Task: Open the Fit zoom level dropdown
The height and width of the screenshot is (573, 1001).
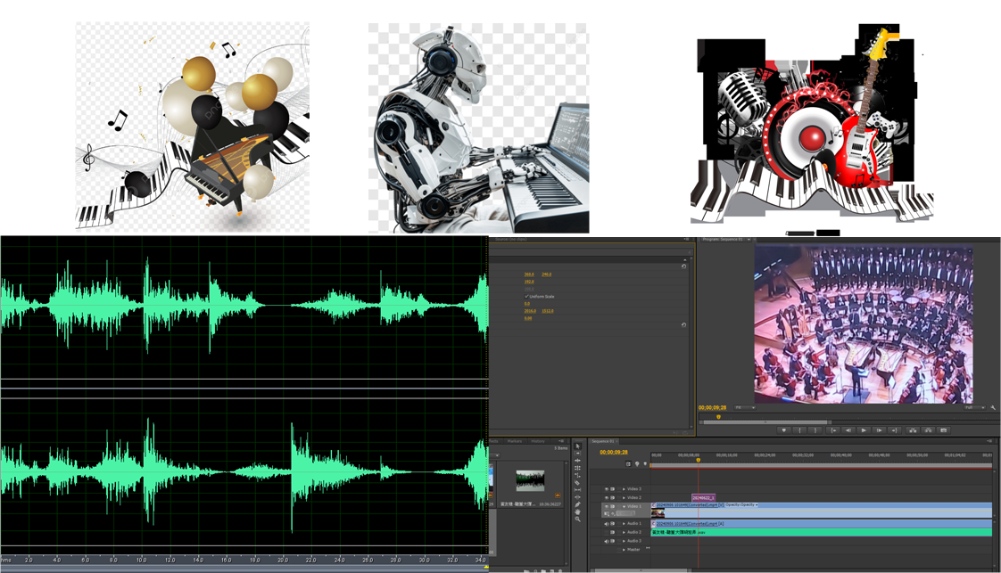Action: [742, 408]
